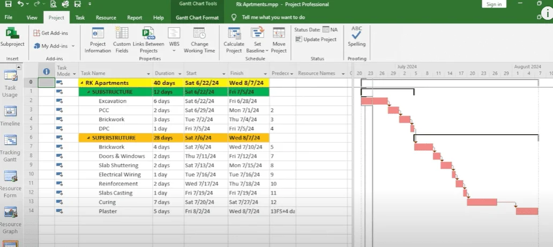Viewport: 553px width, 247px height.
Task: Select the DPC task name cell
Action: (116, 128)
